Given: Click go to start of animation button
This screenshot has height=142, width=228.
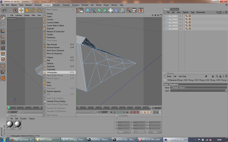Looking at the screenshot, I should click(x=111, y=112).
